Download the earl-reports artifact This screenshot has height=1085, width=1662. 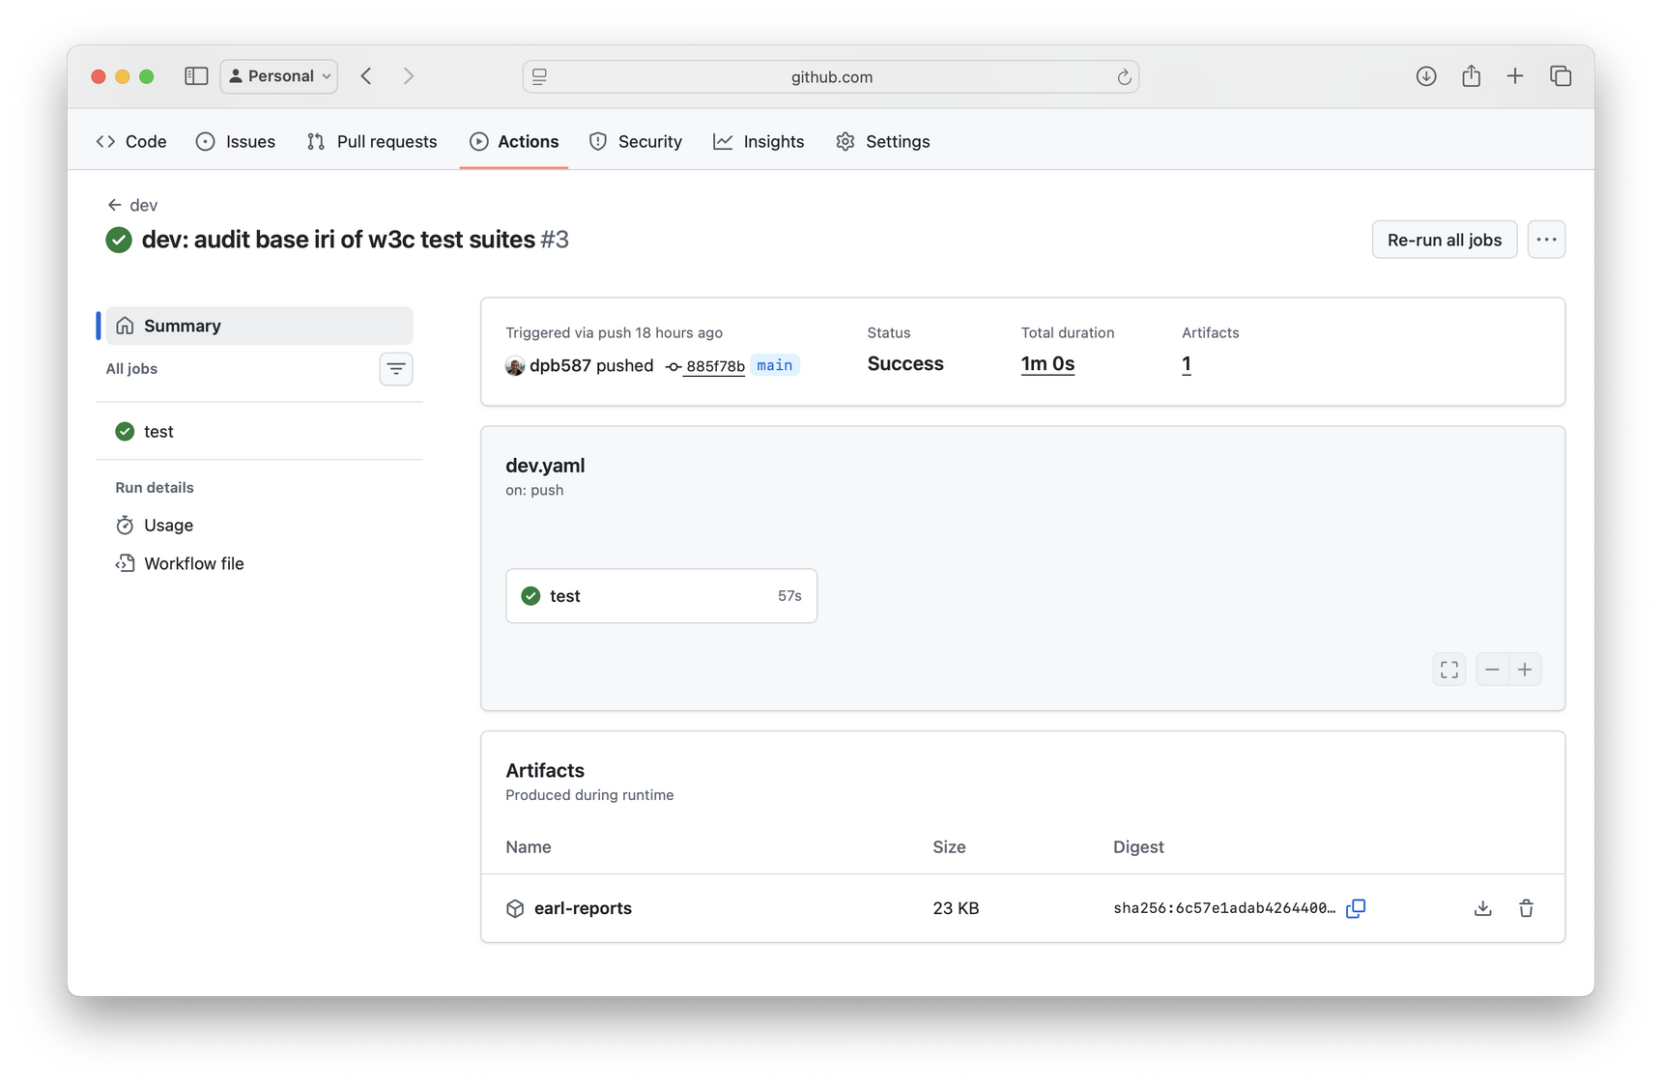click(1481, 908)
